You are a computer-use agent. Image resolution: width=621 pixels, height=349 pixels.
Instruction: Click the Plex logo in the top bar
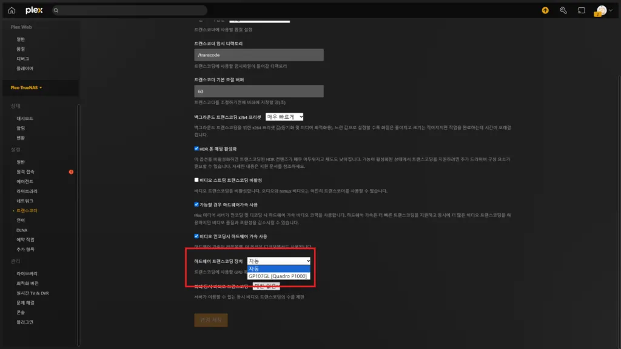33,10
